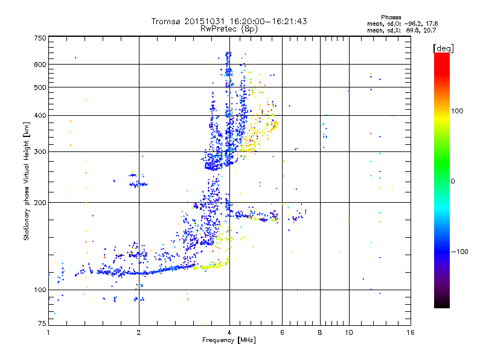Click y-axis tick label '300'
The image size is (483, 362).
click(x=40, y=152)
